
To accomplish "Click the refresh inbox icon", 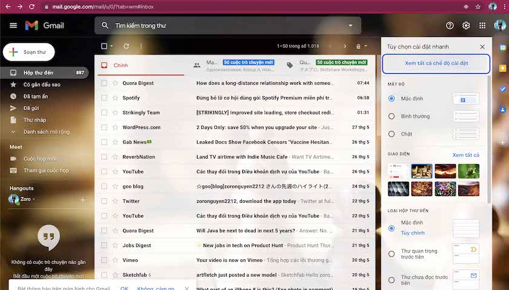I will click(126, 46).
